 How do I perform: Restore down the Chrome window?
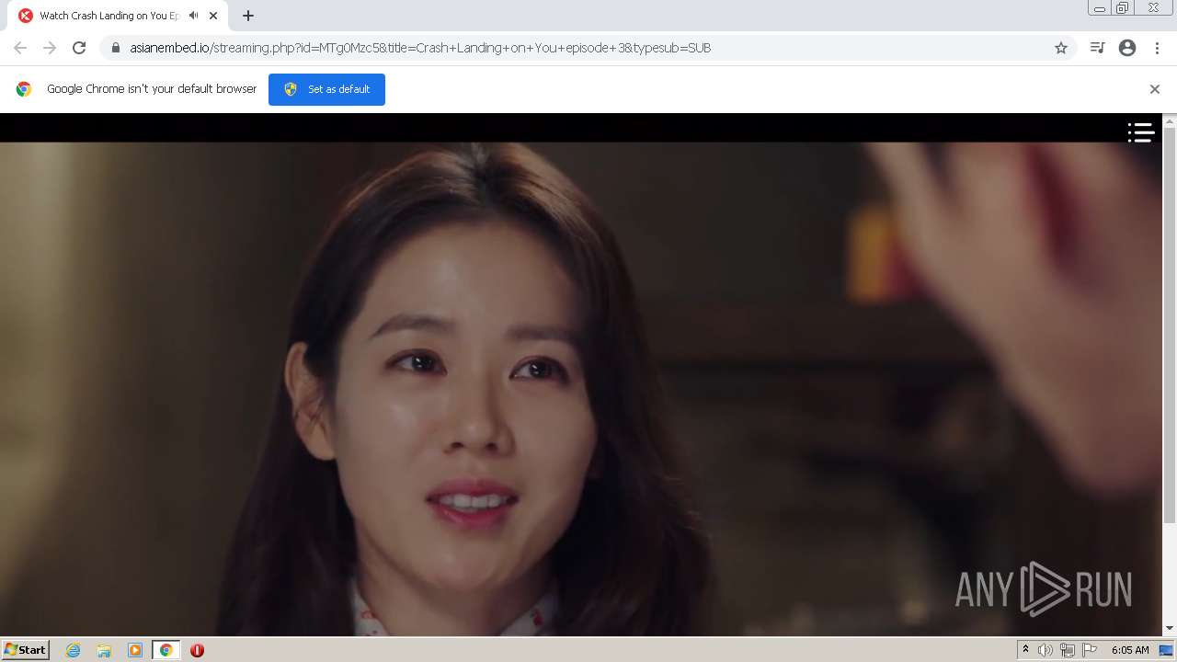pos(1123,8)
